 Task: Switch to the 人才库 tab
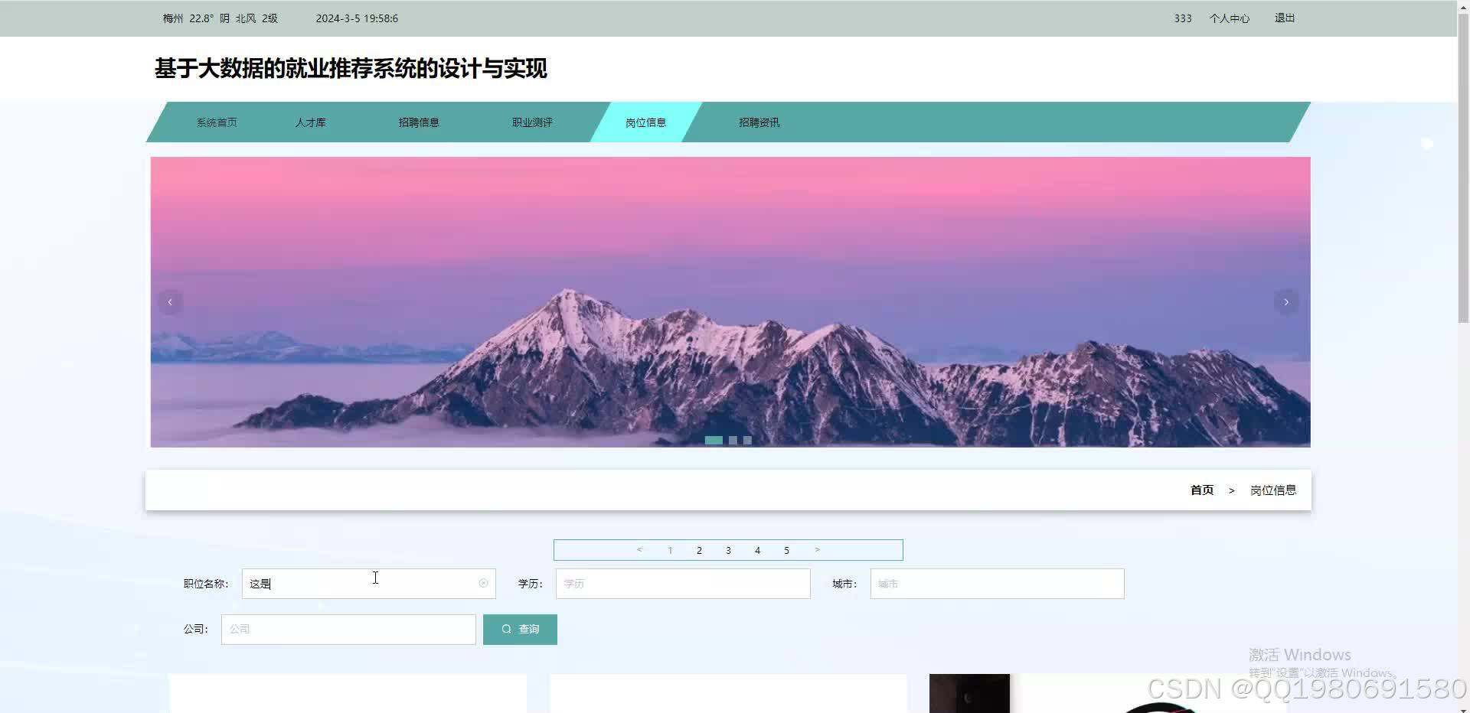click(311, 122)
